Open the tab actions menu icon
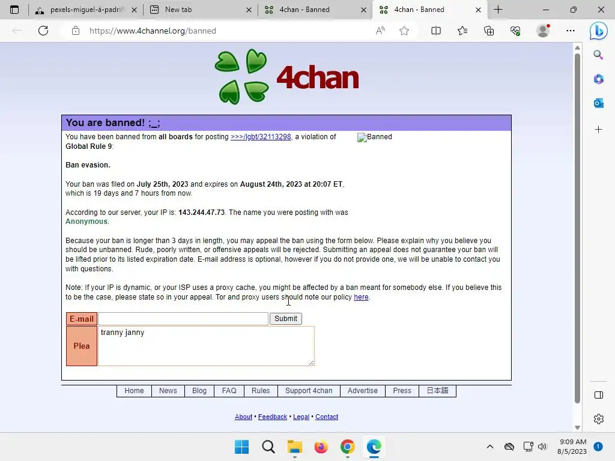The image size is (615, 461). [14, 10]
